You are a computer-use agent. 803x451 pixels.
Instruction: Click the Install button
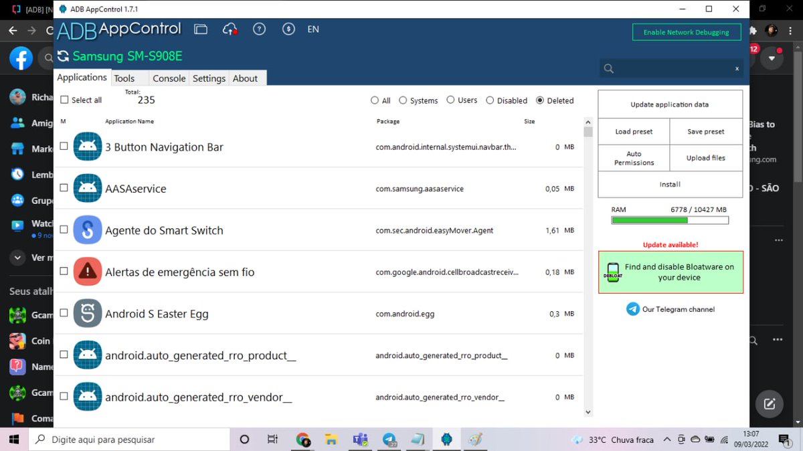(670, 184)
